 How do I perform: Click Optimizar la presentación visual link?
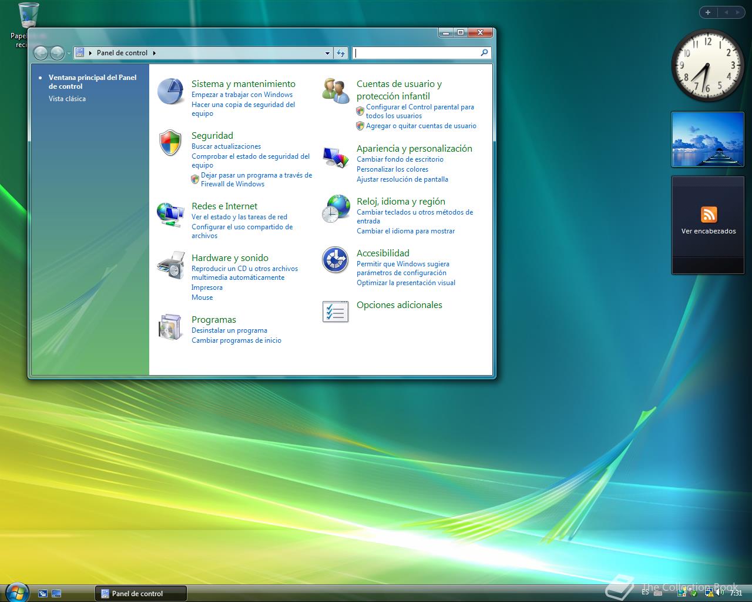click(406, 283)
